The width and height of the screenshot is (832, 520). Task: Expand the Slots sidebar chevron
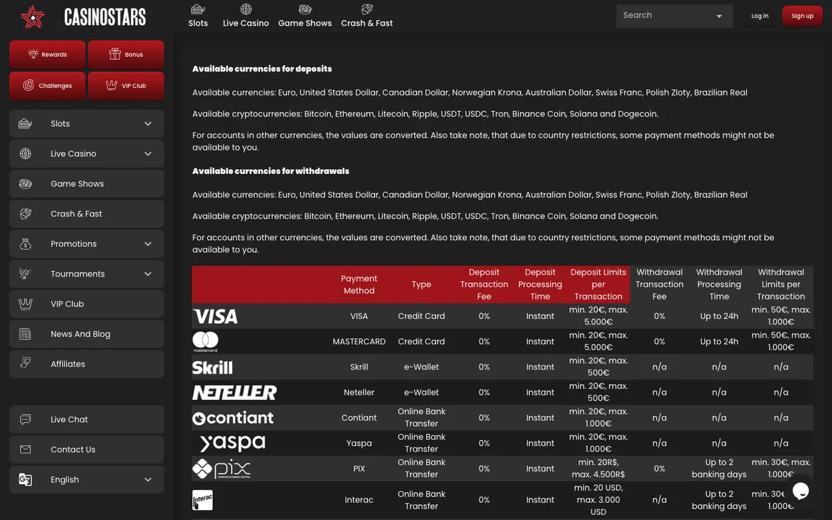coord(148,123)
